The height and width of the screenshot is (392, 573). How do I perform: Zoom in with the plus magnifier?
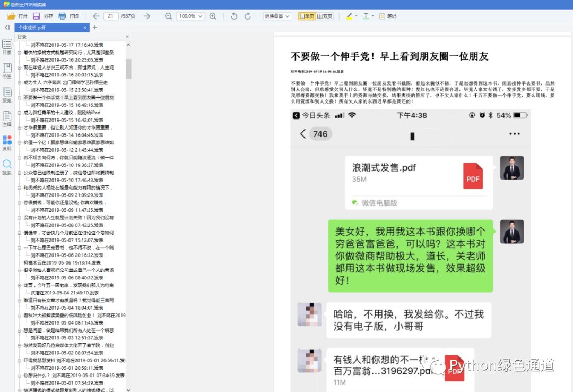[x=213, y=16]
